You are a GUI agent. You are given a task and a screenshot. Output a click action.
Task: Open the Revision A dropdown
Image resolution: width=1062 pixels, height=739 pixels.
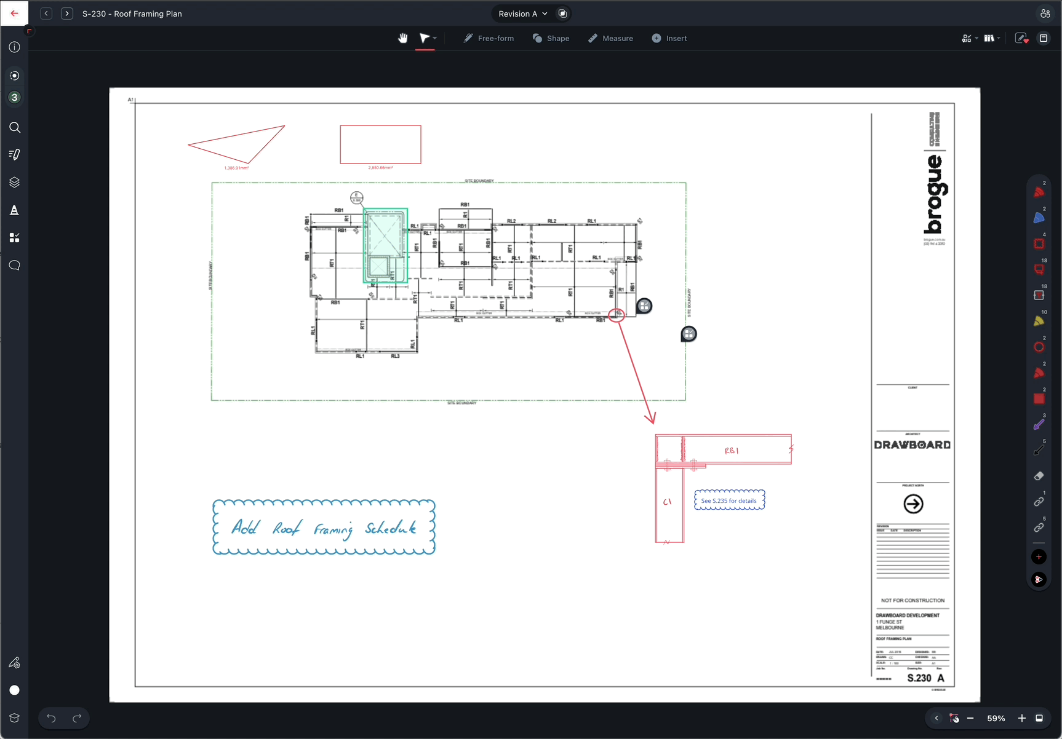(x=523, y=14)
